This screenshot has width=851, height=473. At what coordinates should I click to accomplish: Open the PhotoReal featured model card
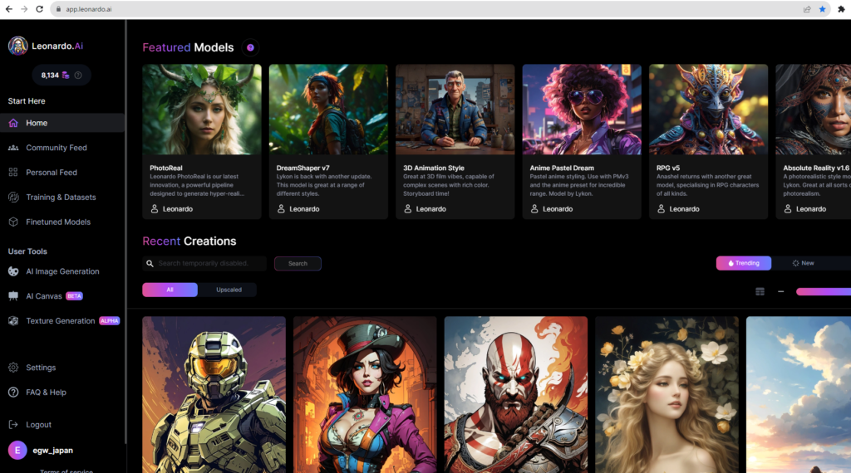pos(201,141)
